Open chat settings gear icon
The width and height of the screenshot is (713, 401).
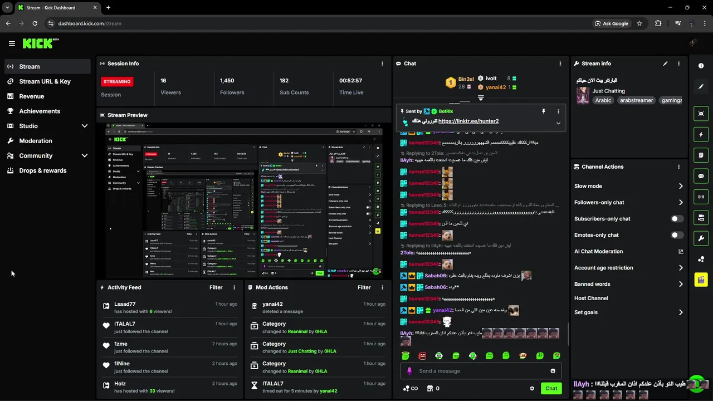[532, 389]
